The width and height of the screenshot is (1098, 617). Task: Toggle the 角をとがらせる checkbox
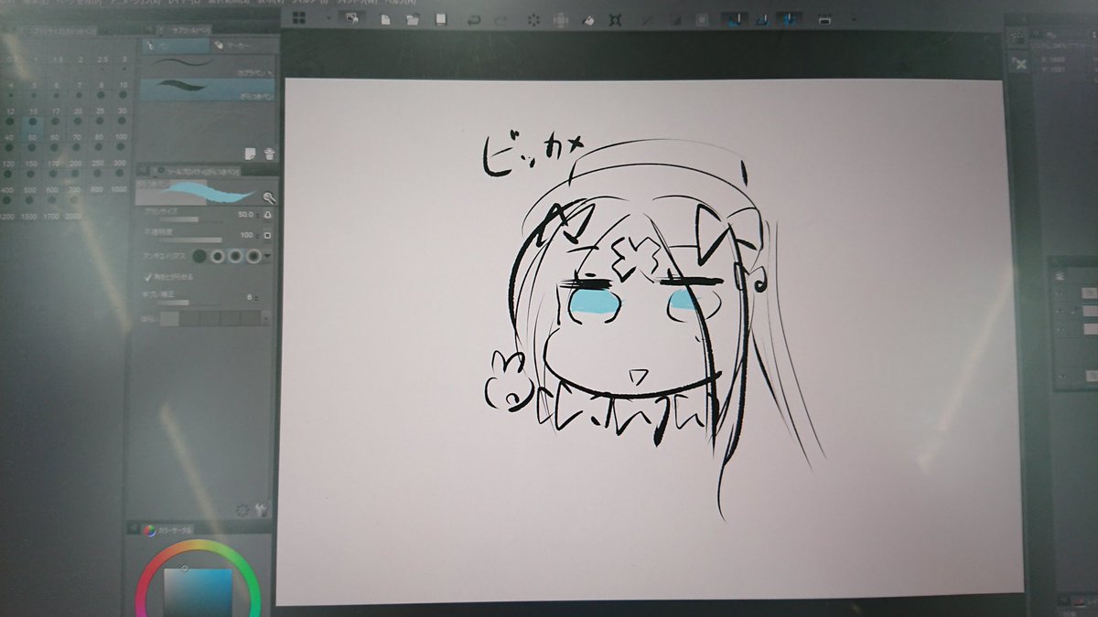point(148,276)
